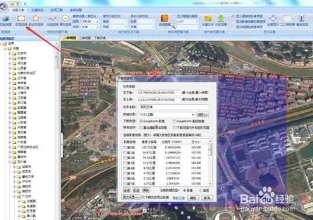Expand the 广东省 tree node
This screenshot has width=313, height=220.
pos(9,142)
